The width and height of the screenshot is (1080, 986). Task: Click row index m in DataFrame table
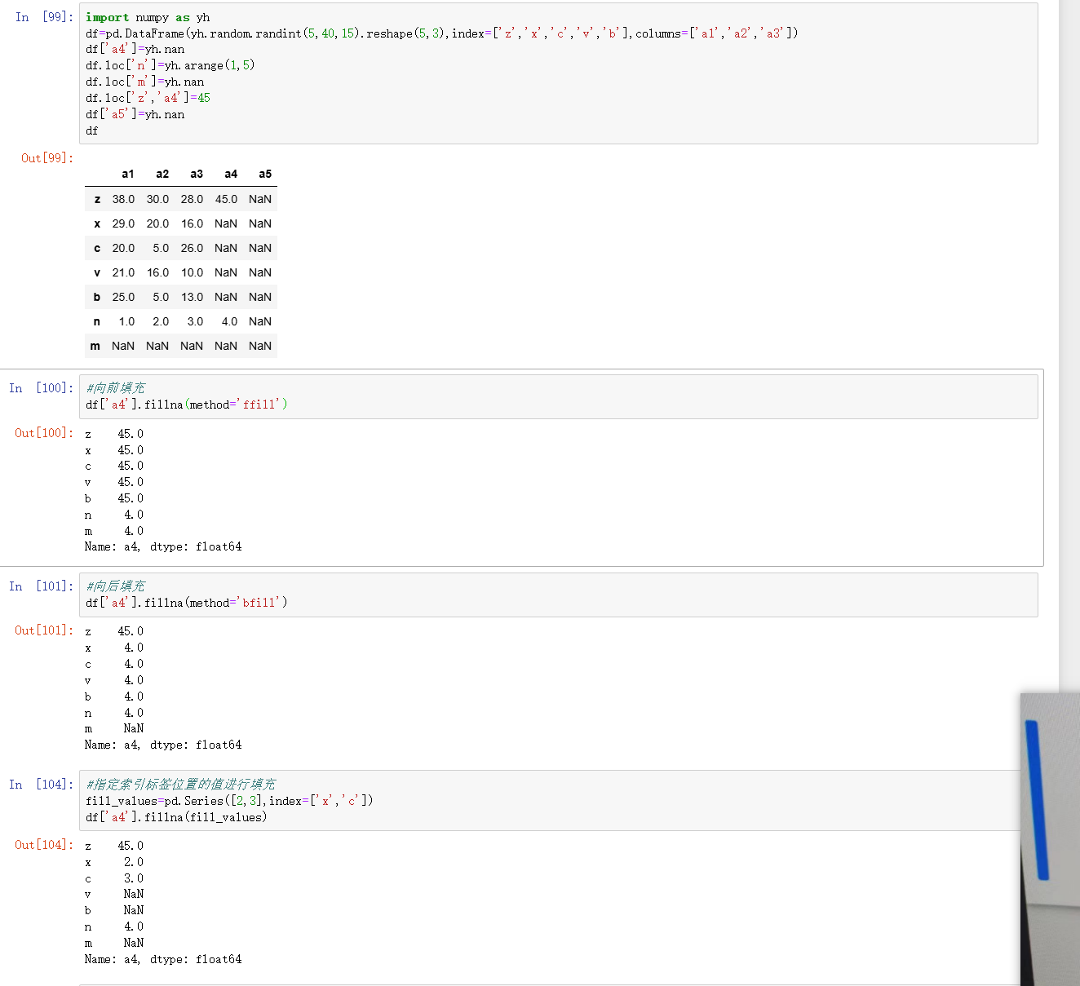[95, 346]
